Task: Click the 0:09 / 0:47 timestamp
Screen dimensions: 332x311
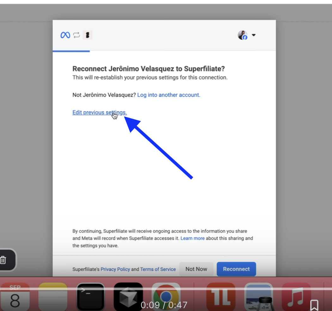Action: pos(164,305)
